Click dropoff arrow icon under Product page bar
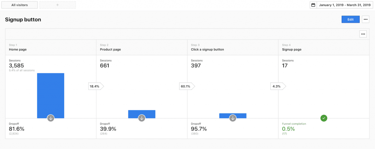The width and height of the screenshot is (375, 149). click(x=142, y=118)
